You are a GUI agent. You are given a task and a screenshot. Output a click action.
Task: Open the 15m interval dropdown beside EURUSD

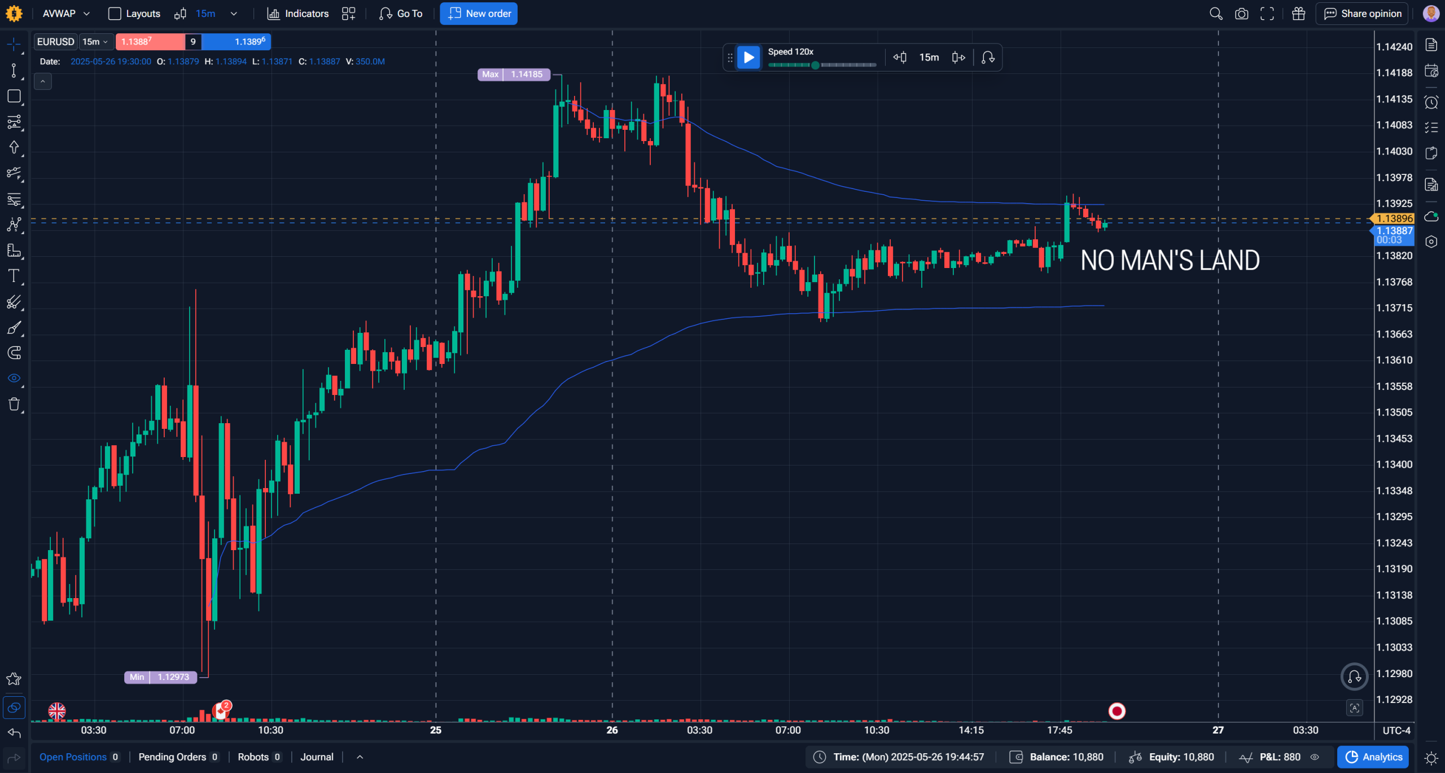[95, 42]
